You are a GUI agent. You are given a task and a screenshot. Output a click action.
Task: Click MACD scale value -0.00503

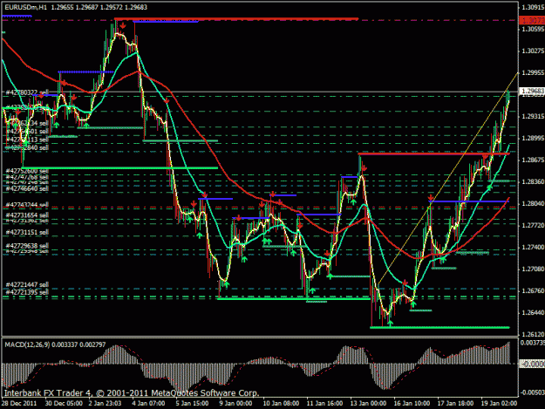tap(533, 392)
